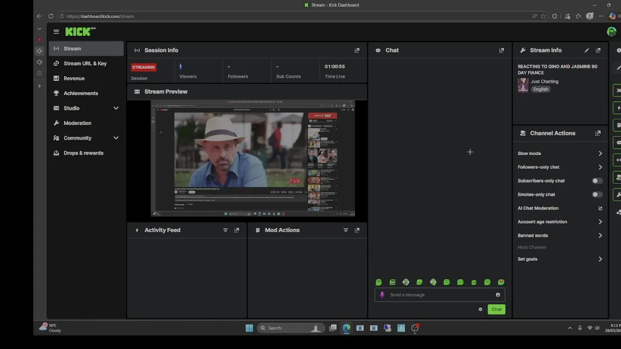Screen dimensions: 621x349
Task: Open the hamburger menu beside Kick logo
Action: (56, 32)
